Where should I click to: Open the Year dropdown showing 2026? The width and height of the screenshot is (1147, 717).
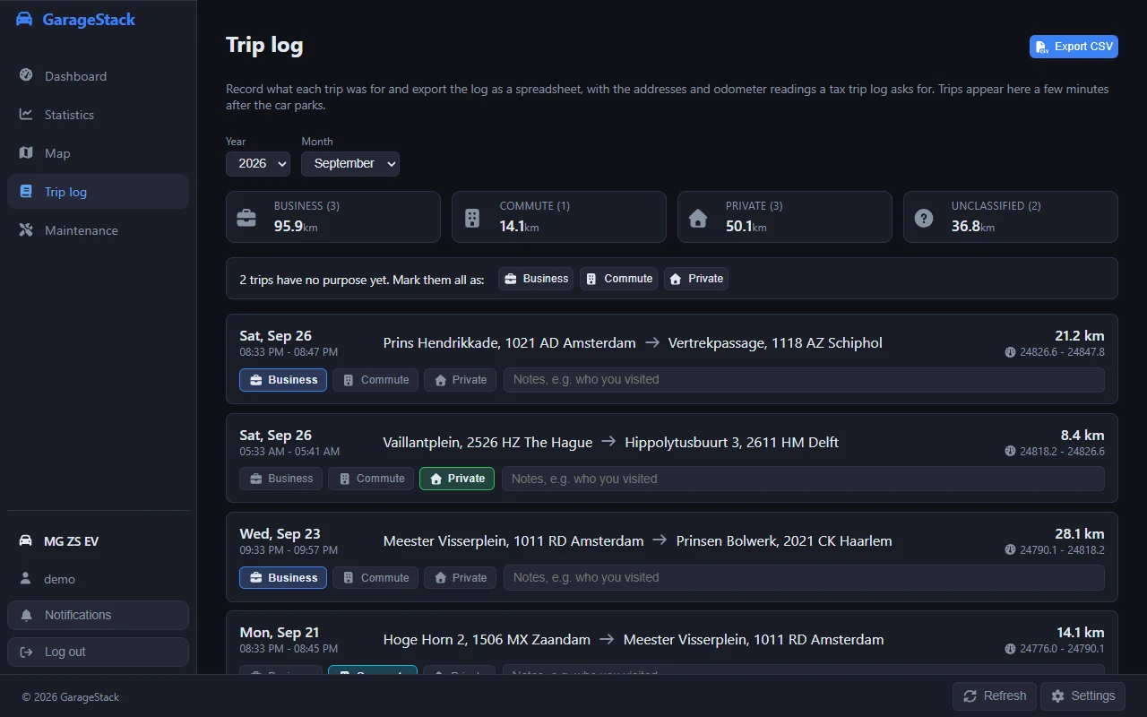258,163
